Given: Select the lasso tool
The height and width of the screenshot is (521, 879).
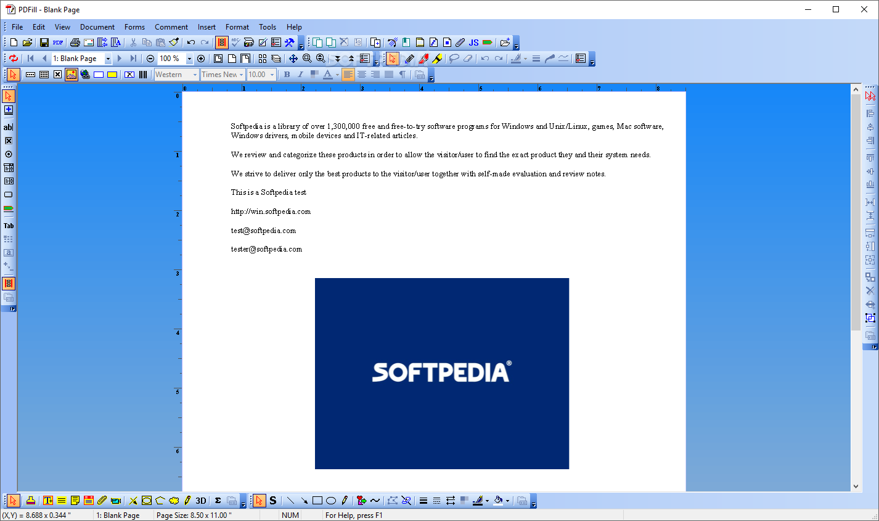Looking at the screenshot, I should pos(454,59).
